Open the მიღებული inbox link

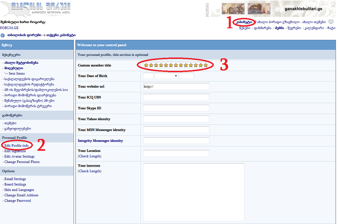14,68
